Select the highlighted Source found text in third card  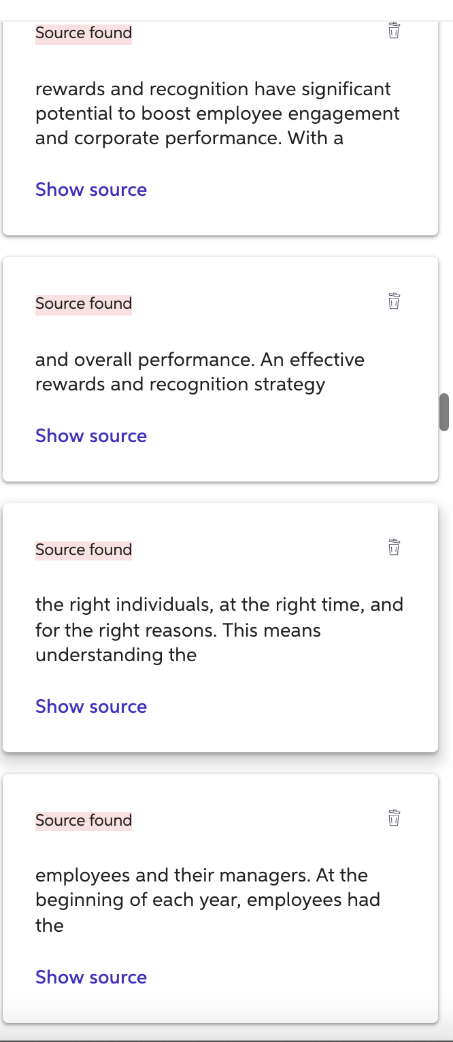pos(83,550)
